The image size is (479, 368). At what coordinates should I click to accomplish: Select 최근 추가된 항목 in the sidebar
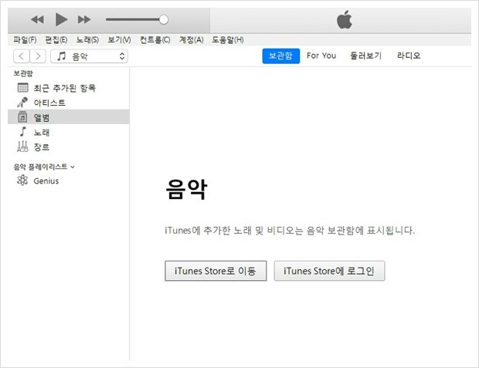[x=69, y=88]
